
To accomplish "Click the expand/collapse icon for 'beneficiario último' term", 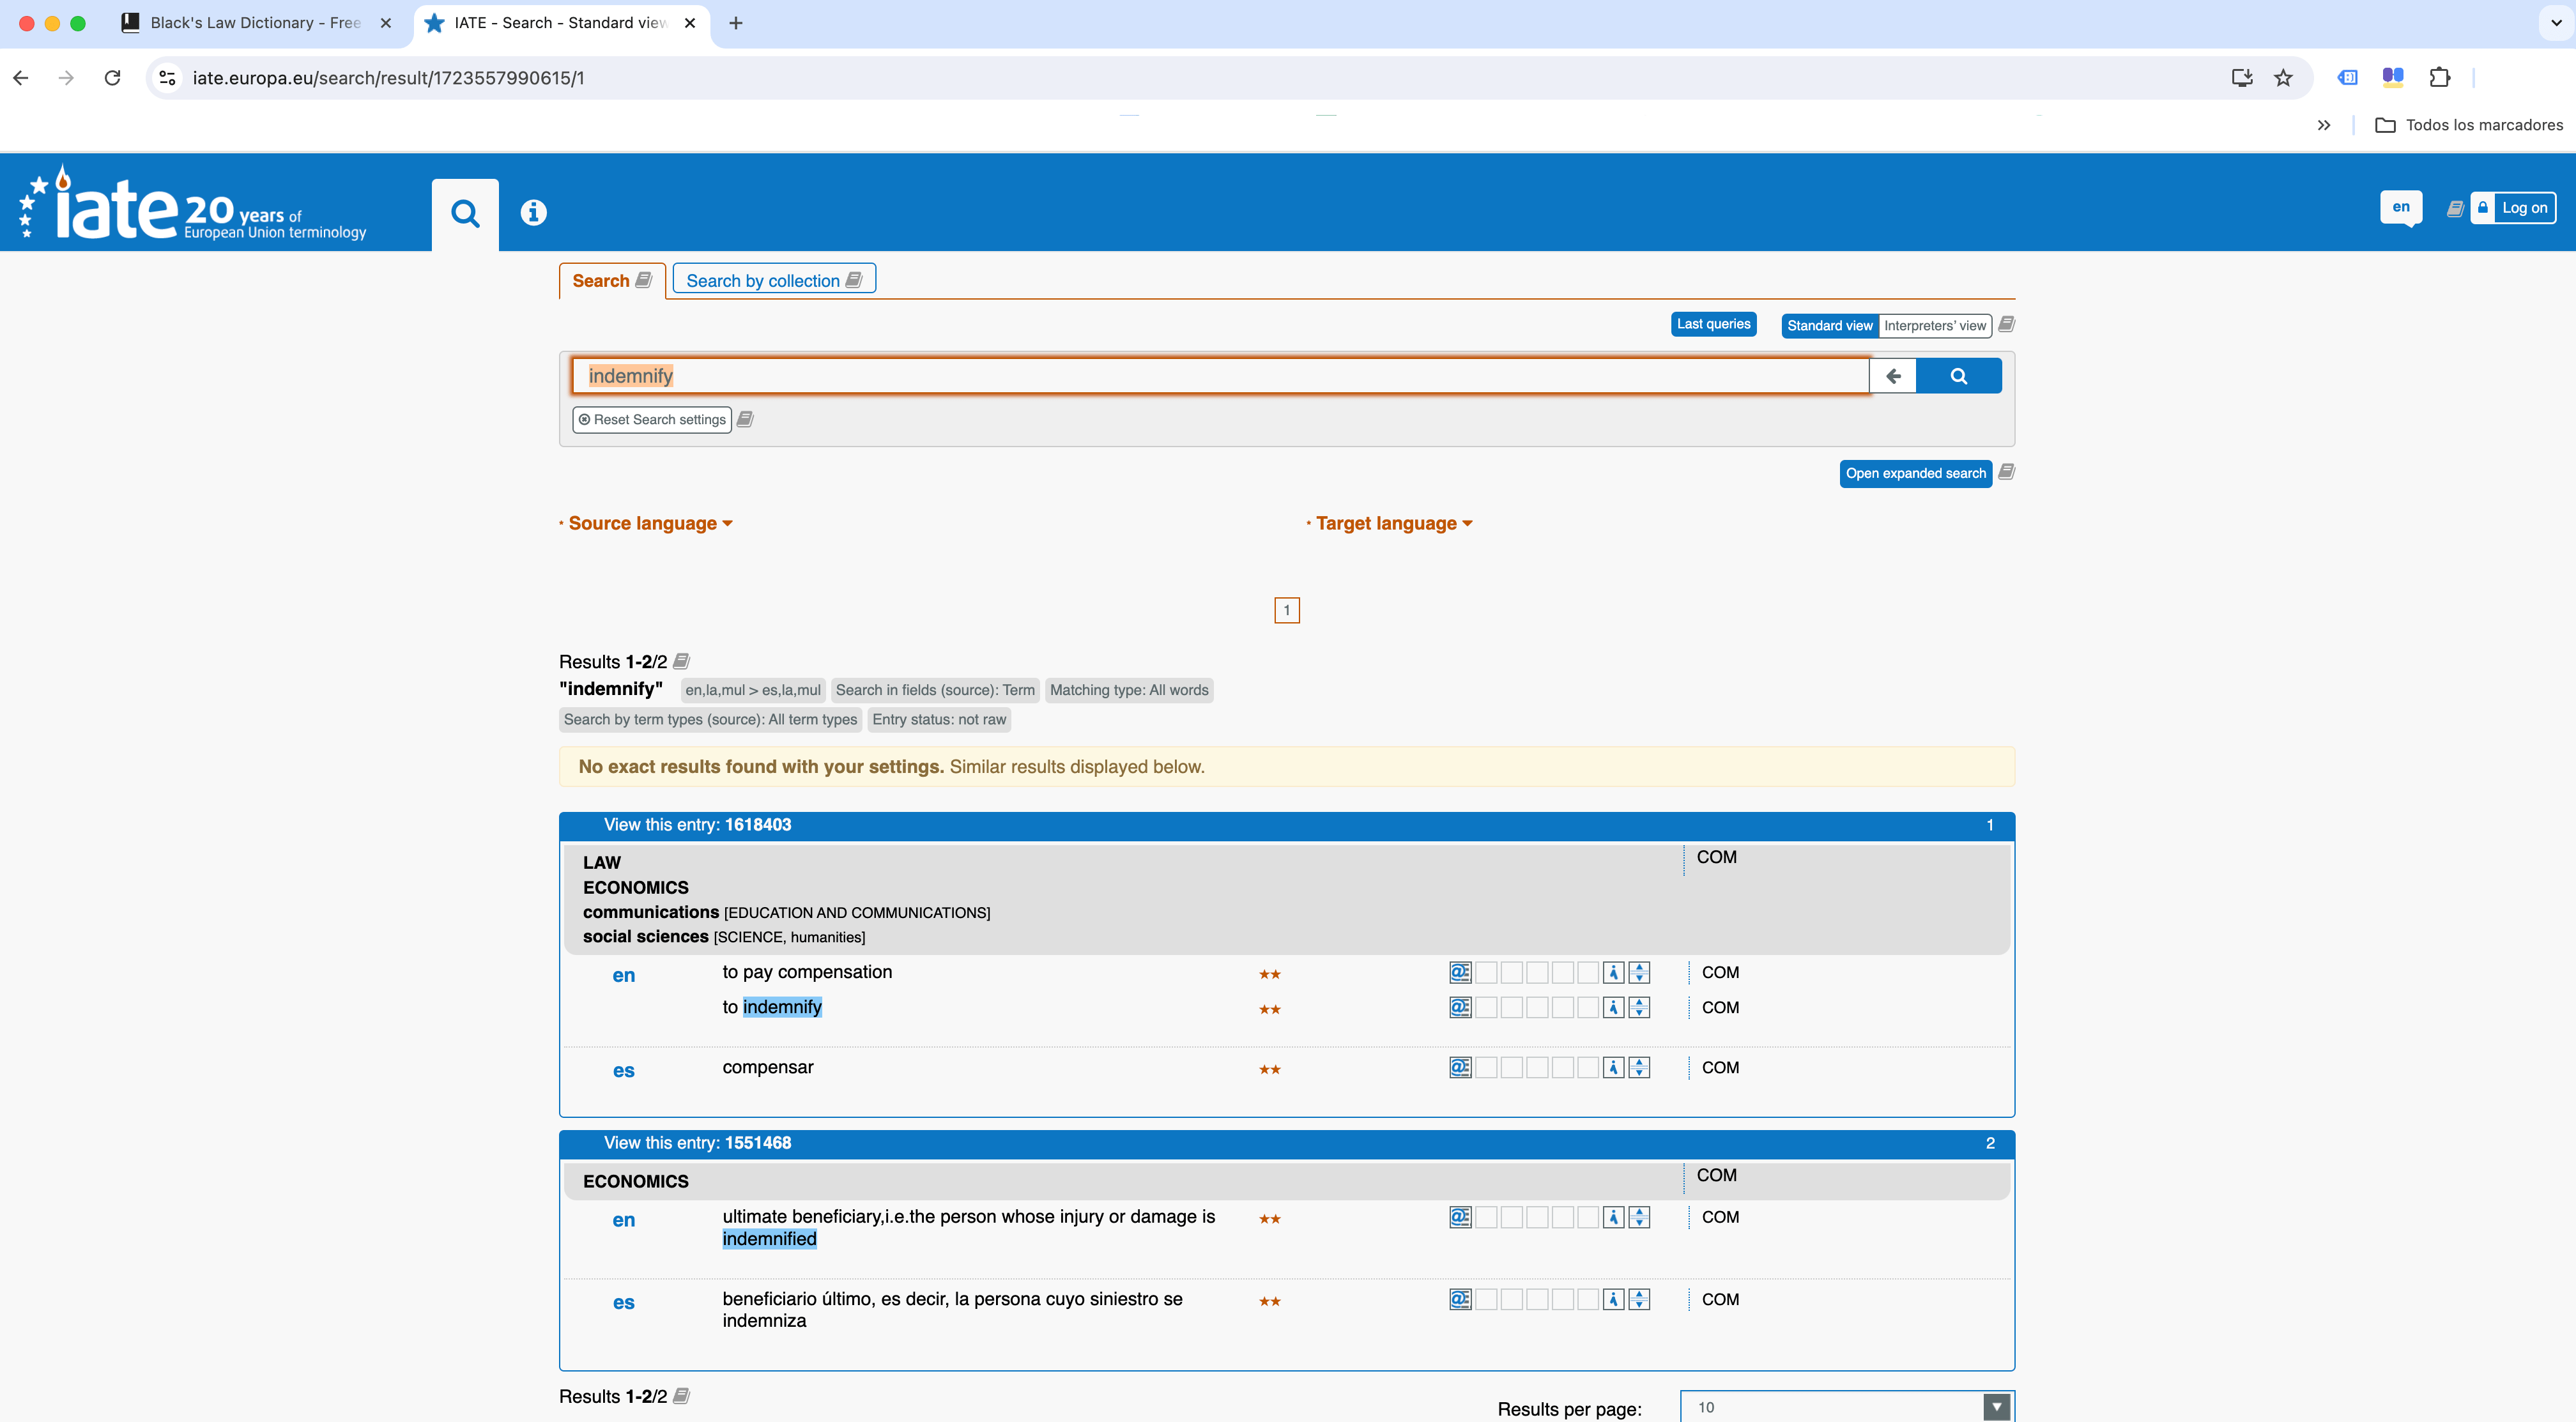I will 1639,1299.
